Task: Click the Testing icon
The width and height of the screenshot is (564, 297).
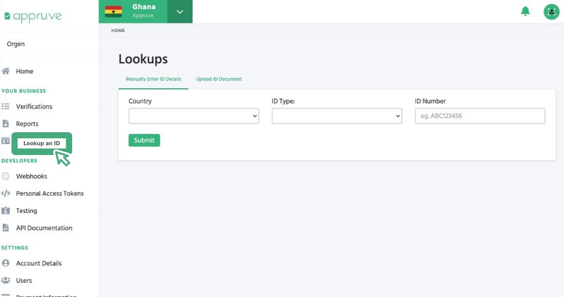Action: point(5,211)
